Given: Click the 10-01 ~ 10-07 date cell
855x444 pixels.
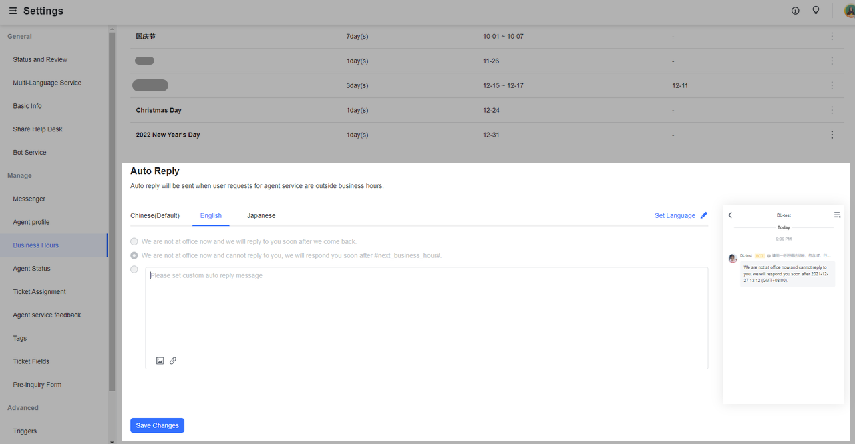Looking at the screenshot, I should coord(503,36).
